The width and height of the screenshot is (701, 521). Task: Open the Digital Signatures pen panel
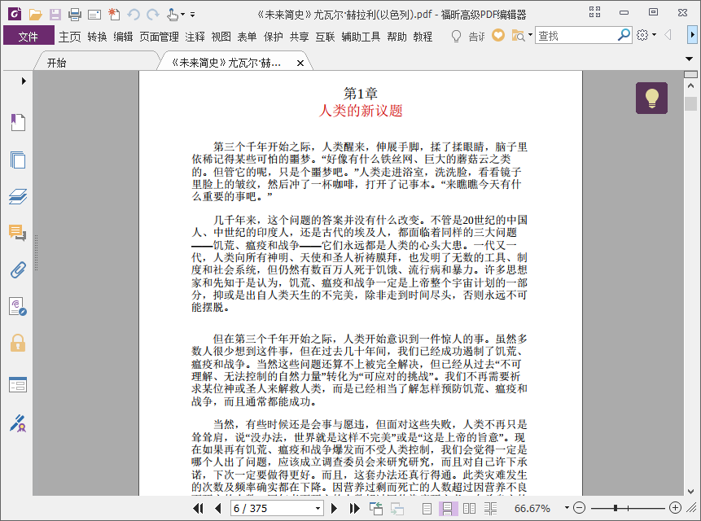[18, 423]
